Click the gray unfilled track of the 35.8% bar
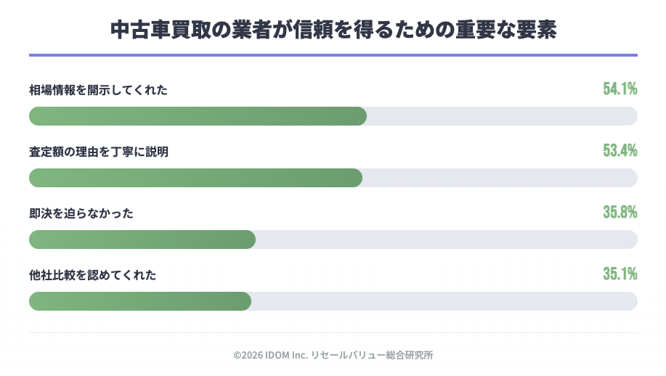The width and height of the screenshot is (666, 376). click(446, 240)
